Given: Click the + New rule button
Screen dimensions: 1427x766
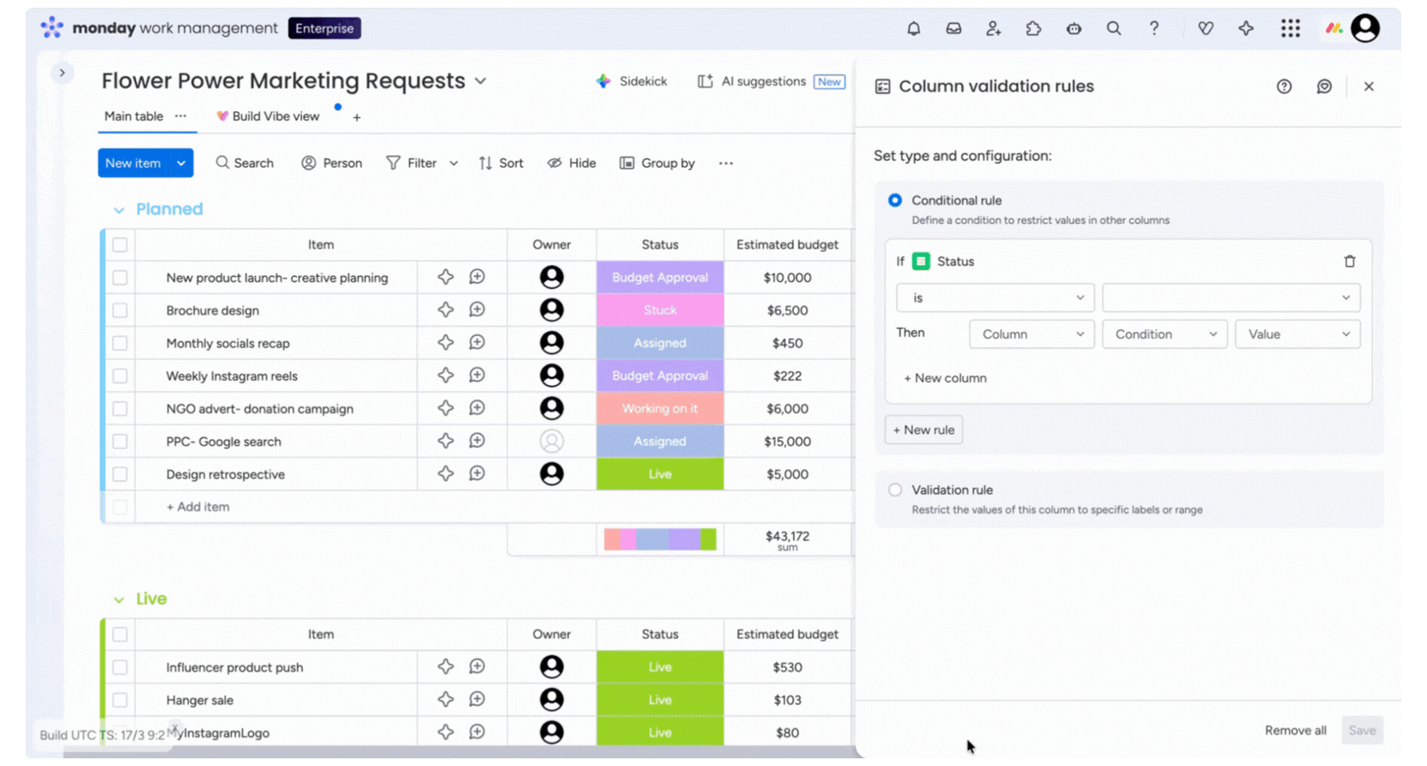Looking at the screenshot, I should tap(923, 430).
